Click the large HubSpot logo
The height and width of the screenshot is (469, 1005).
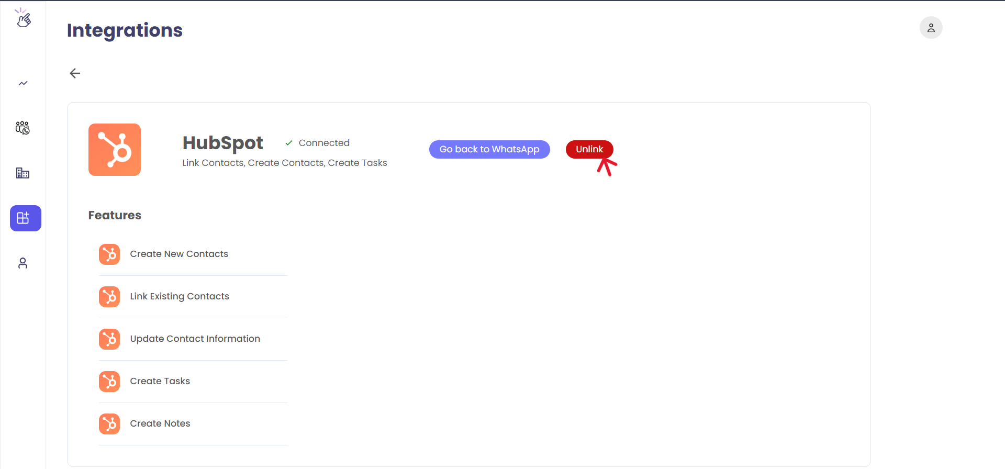(x=115, y=150)
